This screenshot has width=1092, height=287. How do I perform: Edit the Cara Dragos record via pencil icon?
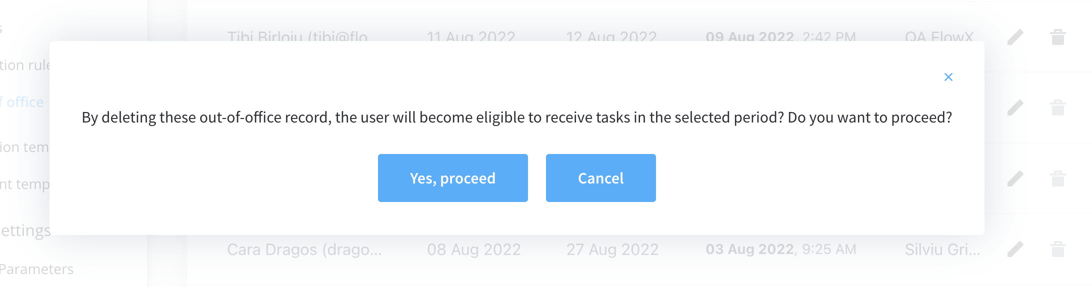pos(1015,249)
